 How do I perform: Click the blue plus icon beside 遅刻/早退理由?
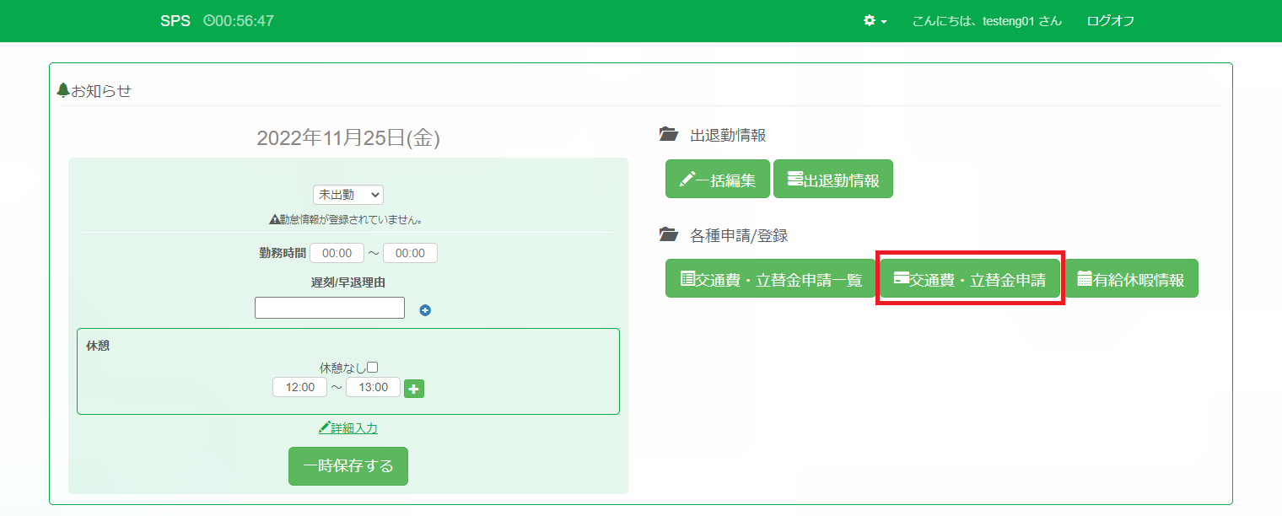(425, 310)
